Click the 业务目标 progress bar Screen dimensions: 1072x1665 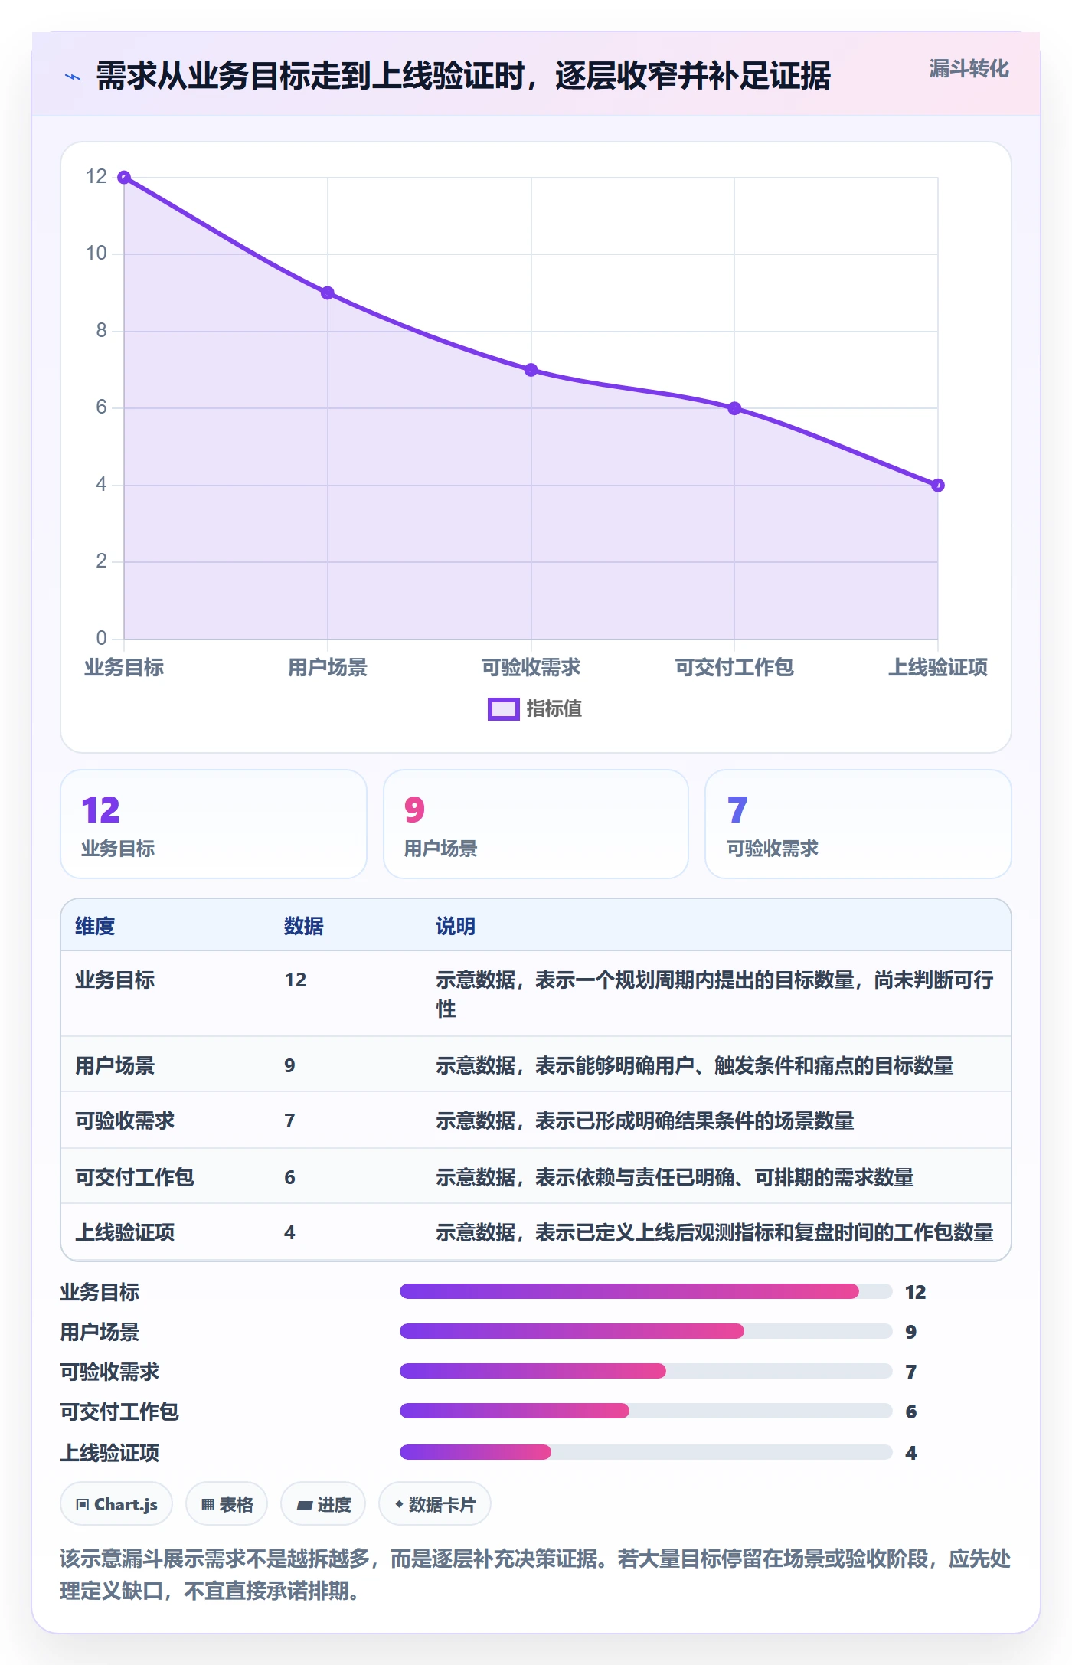[645, 1292]
